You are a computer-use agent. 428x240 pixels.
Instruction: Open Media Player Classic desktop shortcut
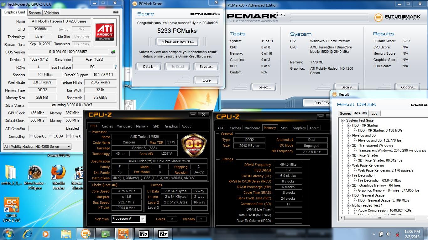point(77,177)
